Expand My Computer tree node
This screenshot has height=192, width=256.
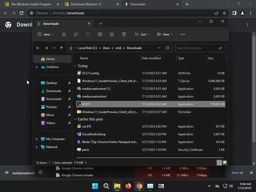pyautogui.click(x=36, y=139)
